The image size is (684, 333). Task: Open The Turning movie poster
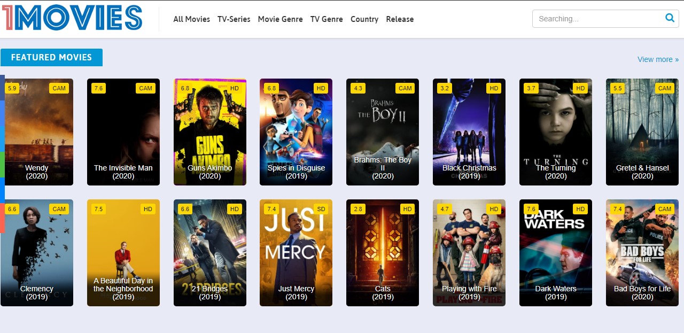[x=556, y=132]
